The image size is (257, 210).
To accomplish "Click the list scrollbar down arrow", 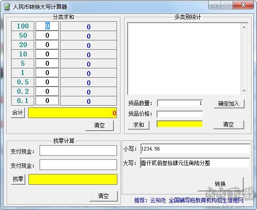I will [244, 91].
